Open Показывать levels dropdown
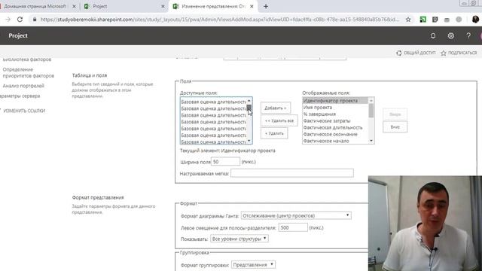This screenshot has width=482, height=271. [239, 239]
